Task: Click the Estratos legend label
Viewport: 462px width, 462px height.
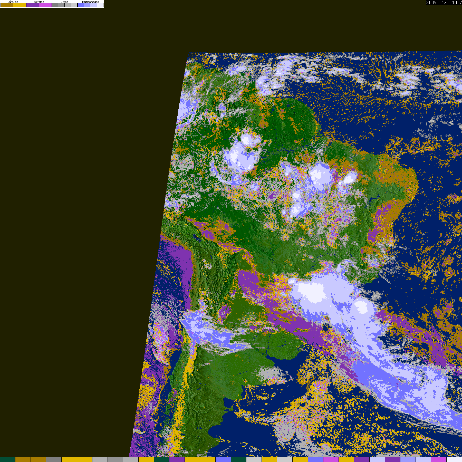Action: (x=39, y=2)
